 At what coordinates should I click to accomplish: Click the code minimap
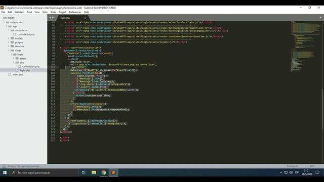click(306, 47)
